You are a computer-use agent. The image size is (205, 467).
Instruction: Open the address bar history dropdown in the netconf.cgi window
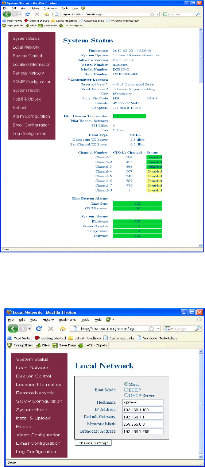(158, 329)
